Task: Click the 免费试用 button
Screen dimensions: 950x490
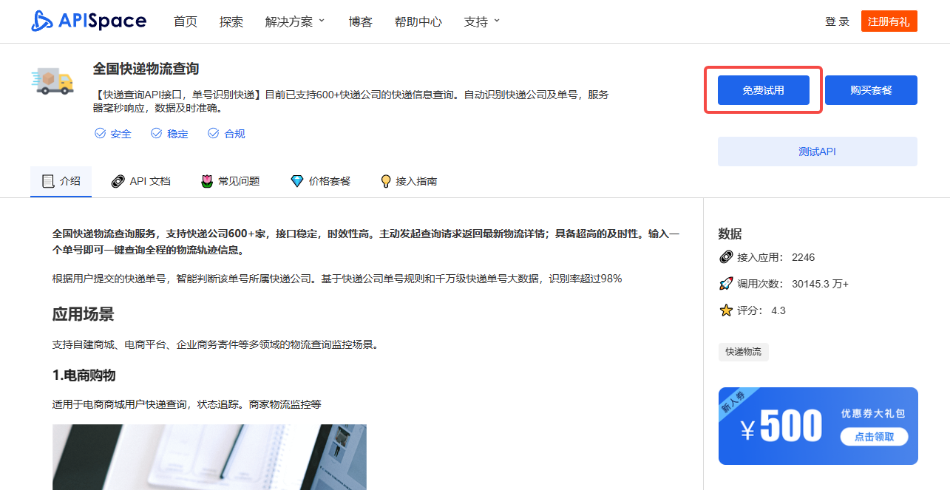Action: [764, 90]
